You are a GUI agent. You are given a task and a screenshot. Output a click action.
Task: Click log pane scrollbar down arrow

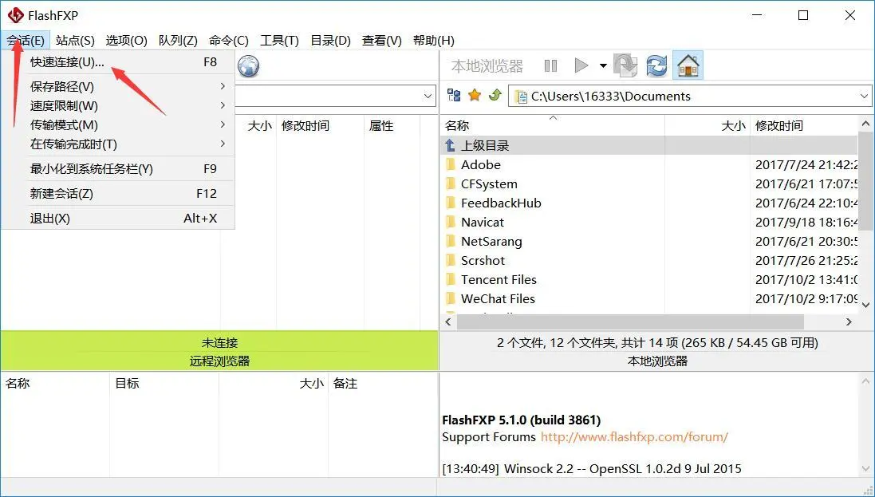tap(865, 468)
